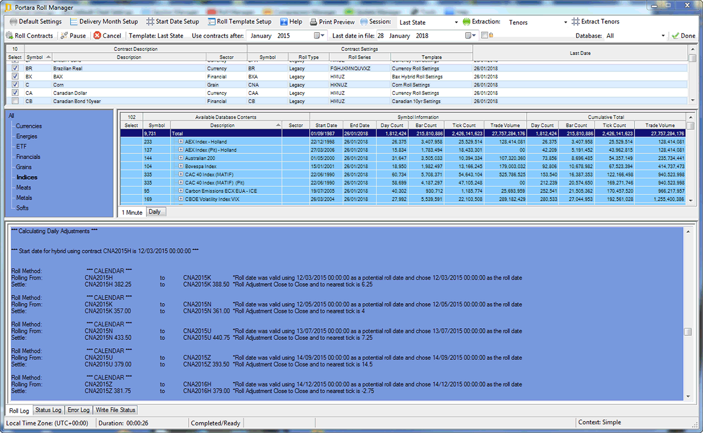The image size is (703, 433).
Task: Open Default Settings from the toolbar
Action: (36, 22)
